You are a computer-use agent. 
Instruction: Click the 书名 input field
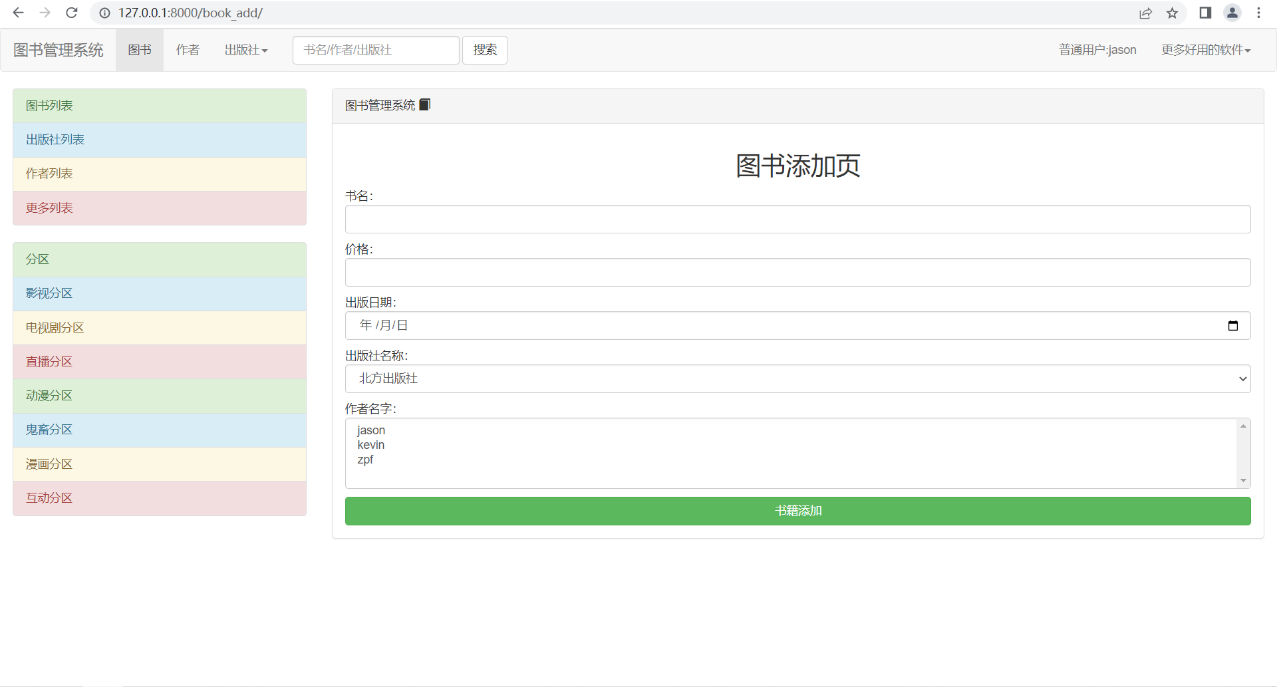pyautogui.click(x=797, y=219)
